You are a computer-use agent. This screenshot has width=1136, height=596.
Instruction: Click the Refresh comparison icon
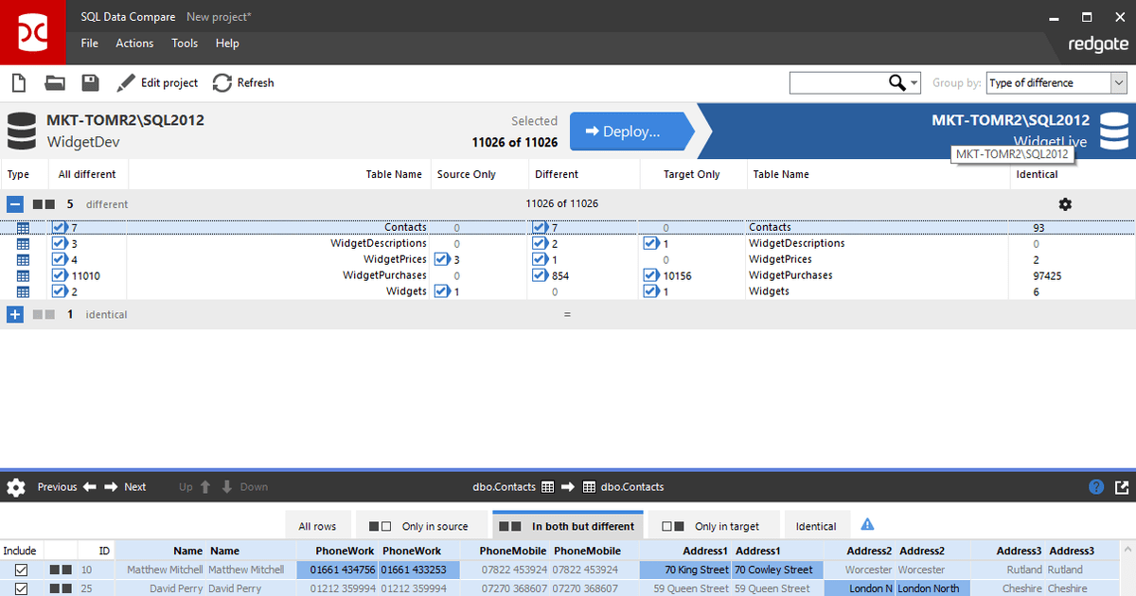click(221, 82)
